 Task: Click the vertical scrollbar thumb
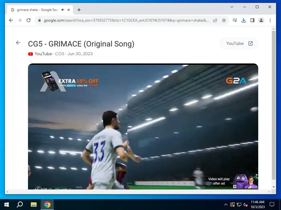tap(274, 105)
